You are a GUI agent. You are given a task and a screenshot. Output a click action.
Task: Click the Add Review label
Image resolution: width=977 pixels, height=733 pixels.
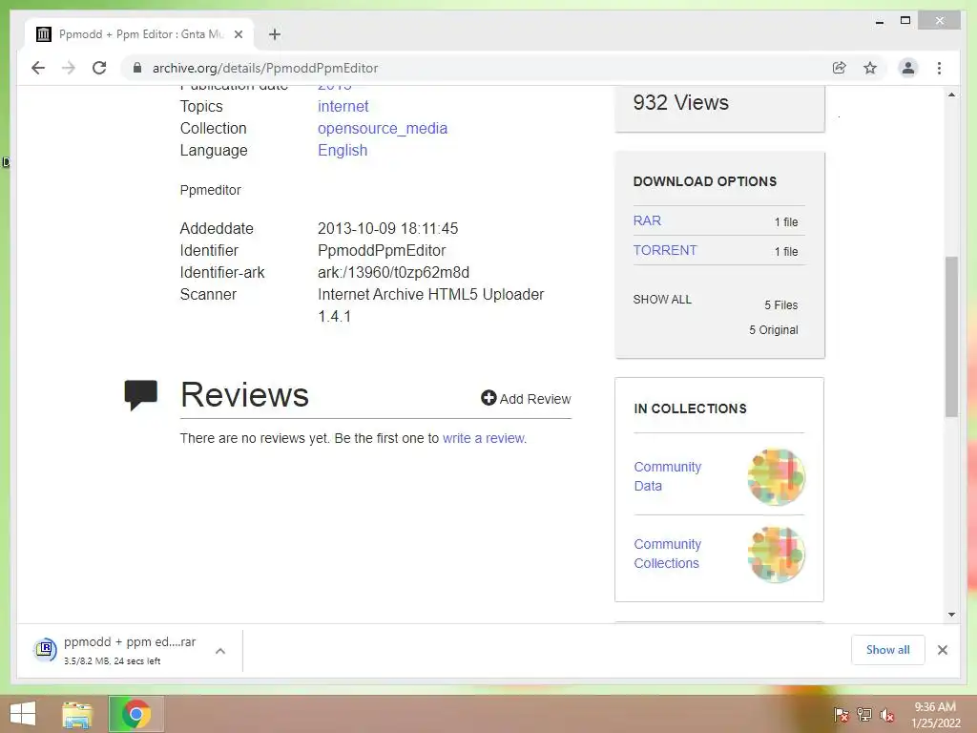pyautogui.click(x=534, y=399)
